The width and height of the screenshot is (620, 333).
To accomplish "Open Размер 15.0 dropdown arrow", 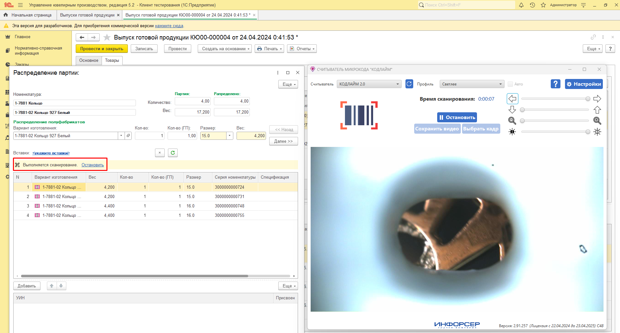I will pos(230,136).
